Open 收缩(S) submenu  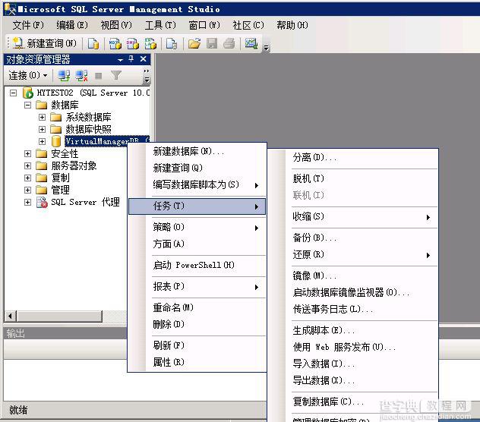[353, 216]
